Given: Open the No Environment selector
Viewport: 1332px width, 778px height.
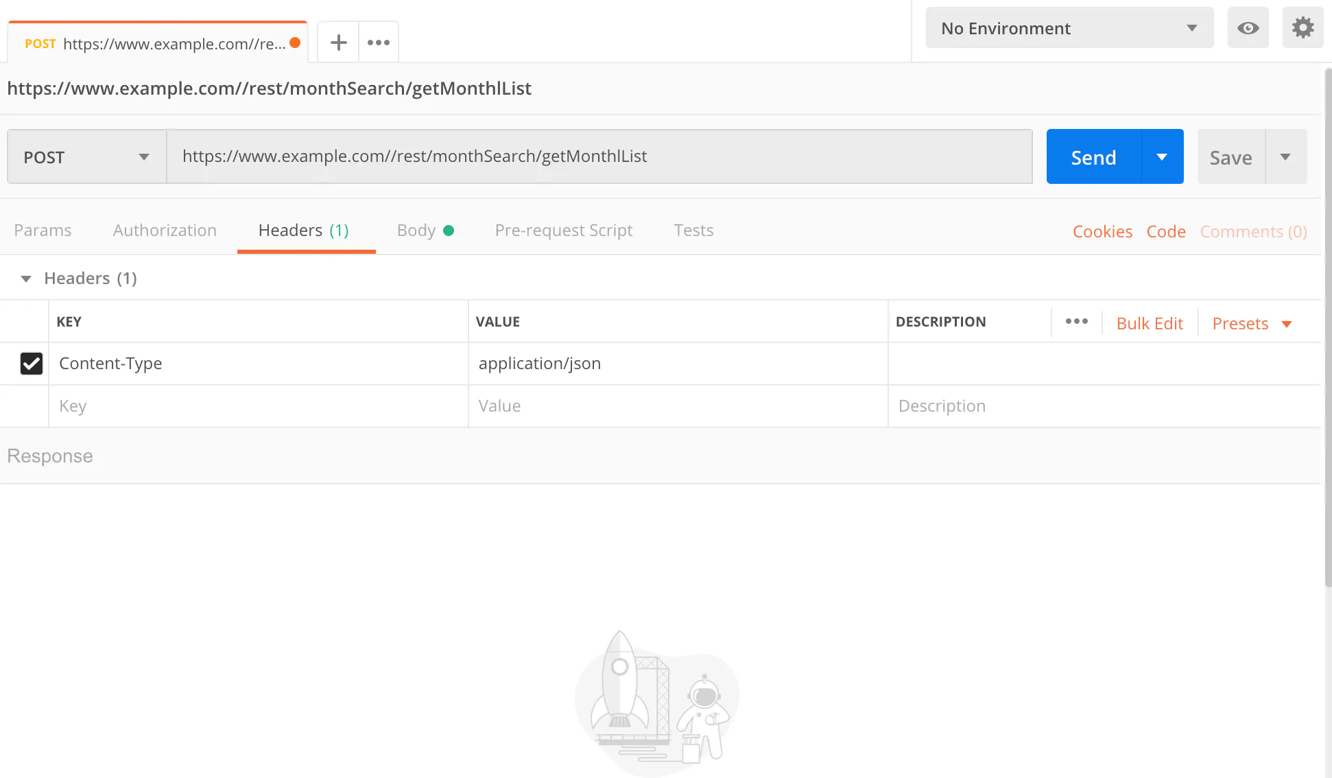Looking at the screenshot, I should (x=1069, y=28).
